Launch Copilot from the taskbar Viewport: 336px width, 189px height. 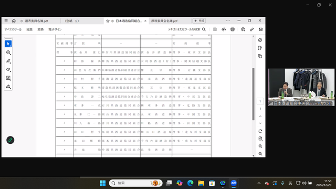[x=180, y=183]
